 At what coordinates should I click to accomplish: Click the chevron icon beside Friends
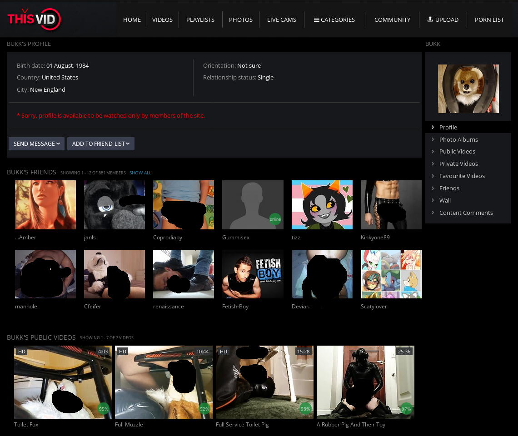(433, 188)
